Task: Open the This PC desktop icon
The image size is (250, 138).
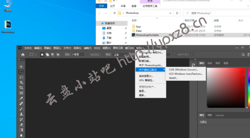Action: 8,6
